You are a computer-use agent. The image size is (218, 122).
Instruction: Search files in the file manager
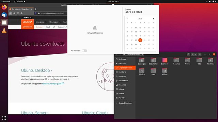[188, 54]
